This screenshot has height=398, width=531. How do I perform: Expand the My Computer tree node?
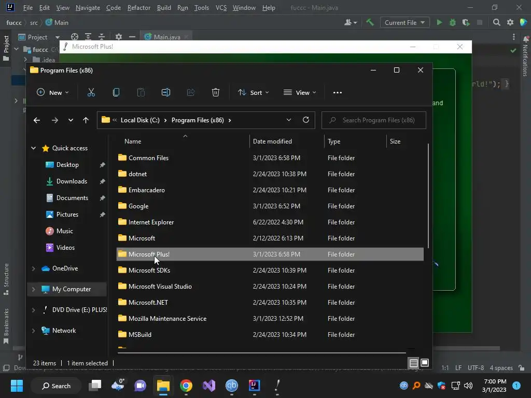pos(33,289)
